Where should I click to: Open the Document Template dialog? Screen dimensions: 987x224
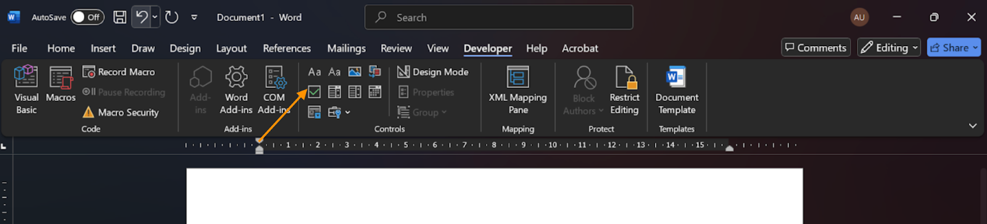click(x=677, y=90)
